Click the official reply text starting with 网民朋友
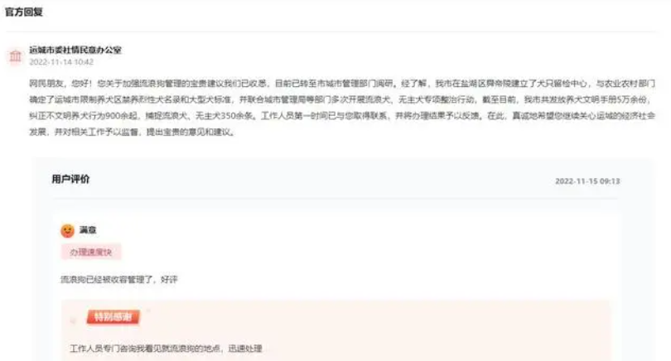This screenshot has width=671, height=361. pos(342,108)
